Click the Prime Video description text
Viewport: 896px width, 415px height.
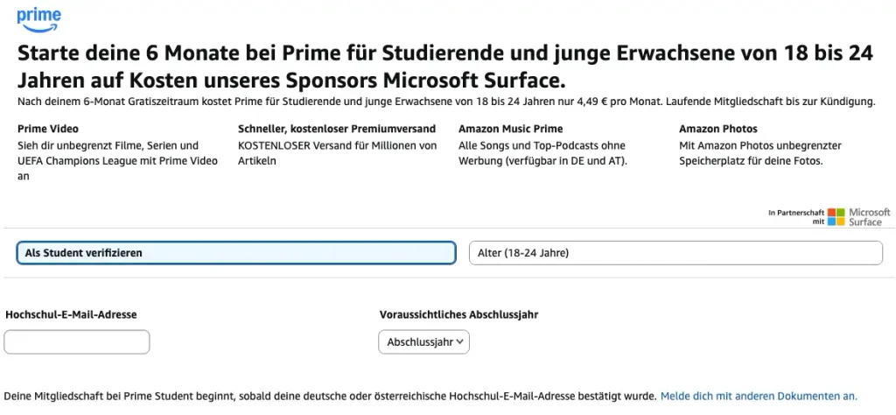(118, 160)
